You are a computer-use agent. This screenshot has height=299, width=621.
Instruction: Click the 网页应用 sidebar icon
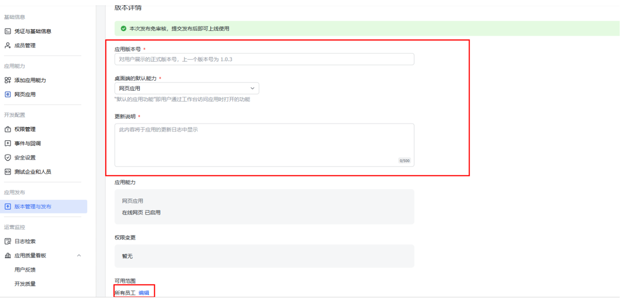(7, 94)
